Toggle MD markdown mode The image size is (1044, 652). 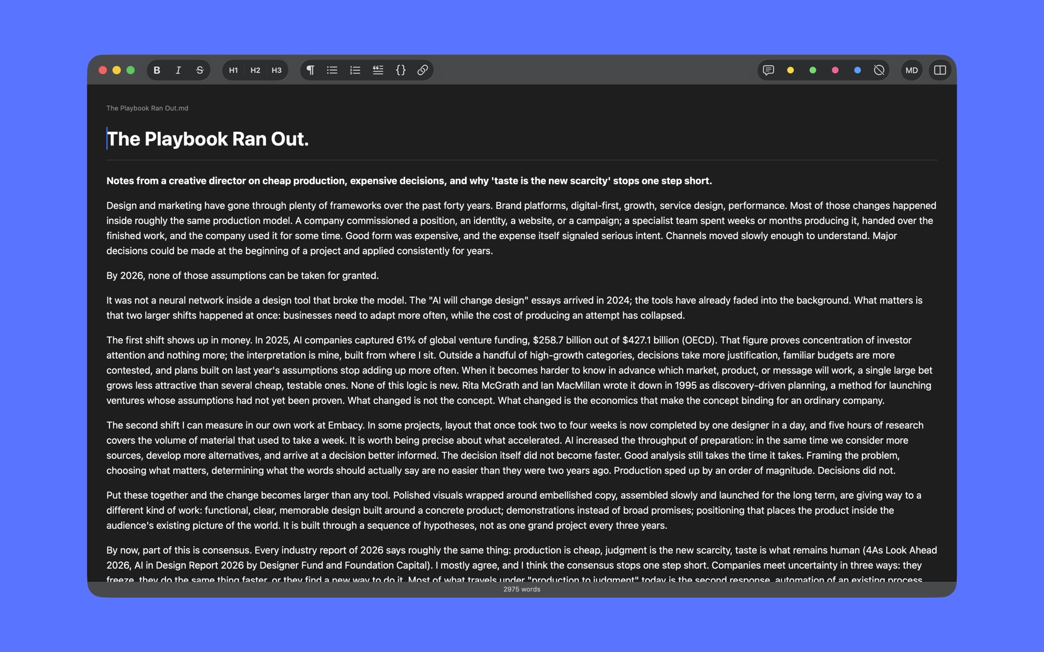(x=912, y=70)
